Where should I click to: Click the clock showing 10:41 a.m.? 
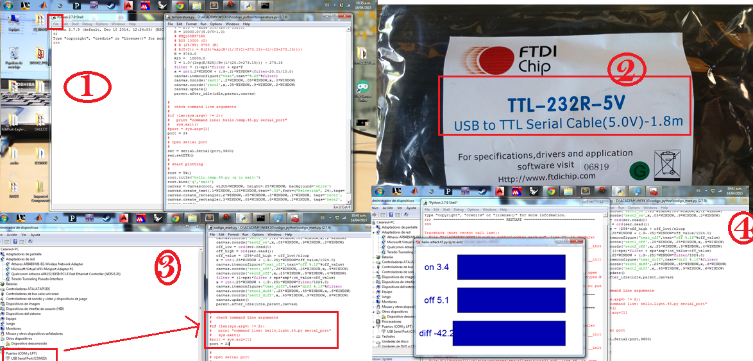point(734,191)
